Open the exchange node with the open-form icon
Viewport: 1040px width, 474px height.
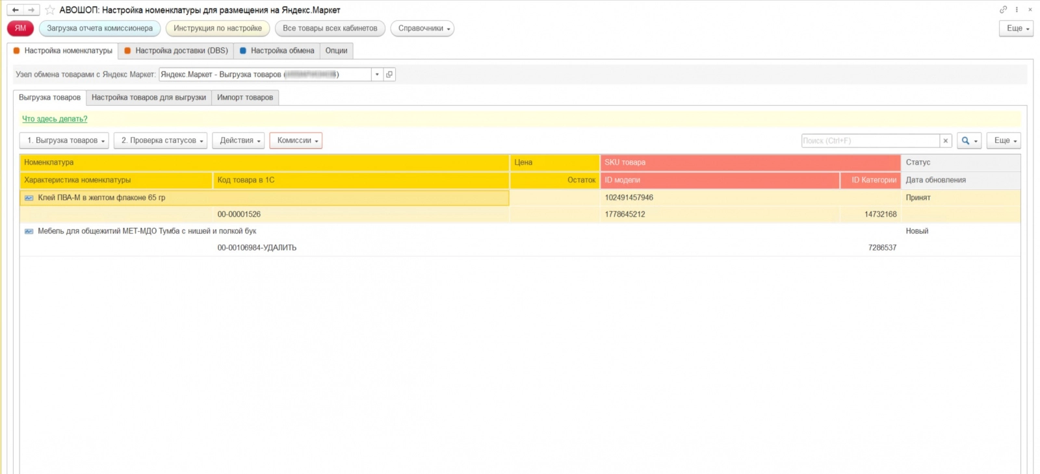[x=389, y=75]
